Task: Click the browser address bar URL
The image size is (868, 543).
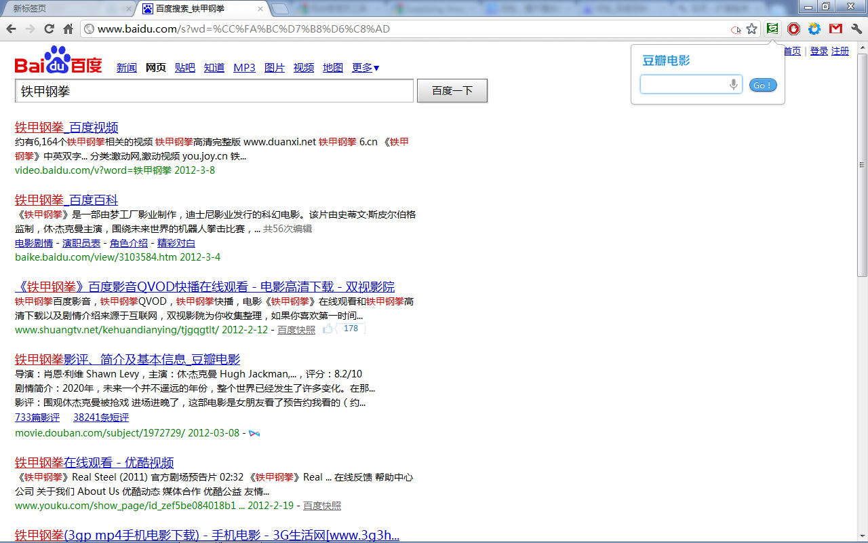Action: [x=244, y=29]
